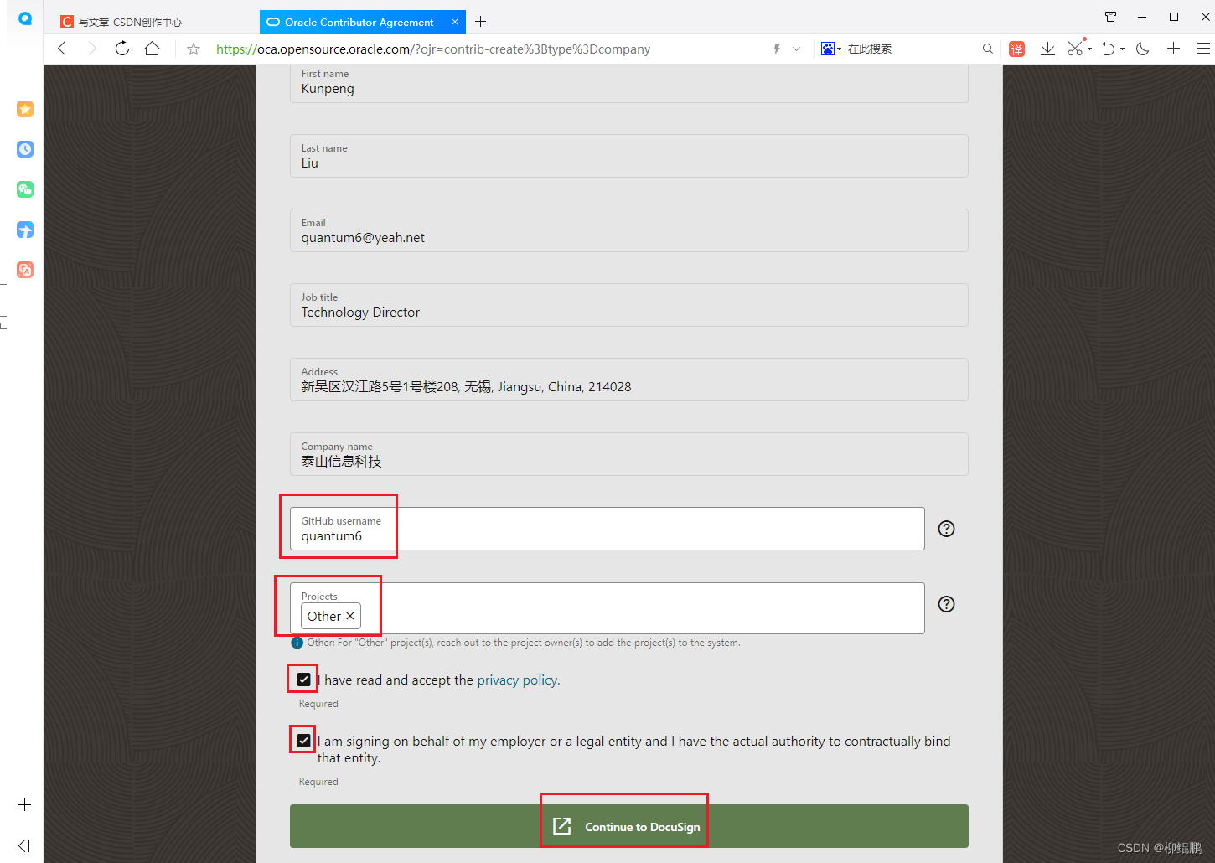Click the Continue to DocuSign button
Image resolution: width=1215 pixels, height=863 pixels.
624,826
